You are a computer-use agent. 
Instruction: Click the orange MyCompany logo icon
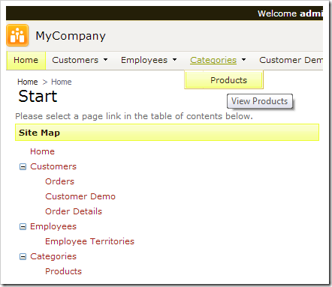17,35
